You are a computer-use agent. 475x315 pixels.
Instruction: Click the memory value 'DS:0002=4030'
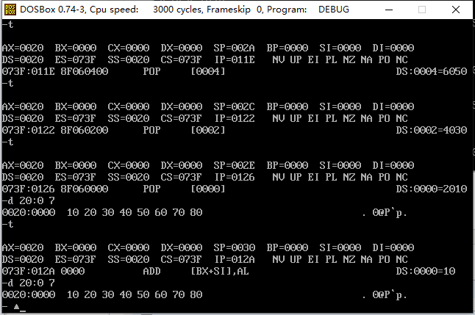click(x=432, y=130)
